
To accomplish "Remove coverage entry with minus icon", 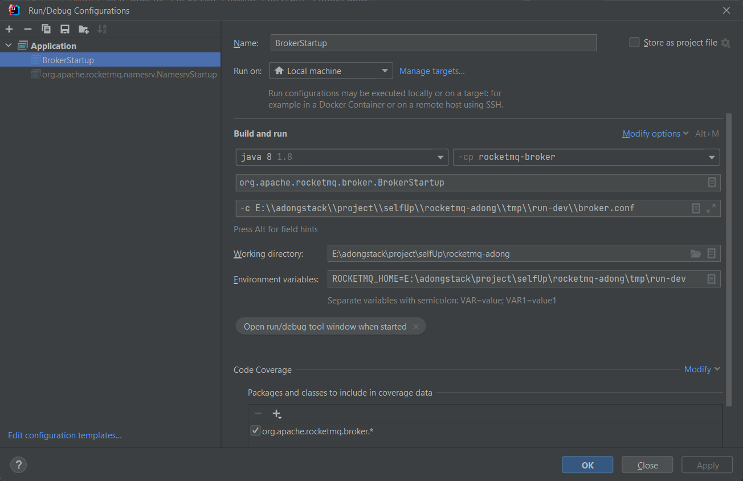I will 258,414.
